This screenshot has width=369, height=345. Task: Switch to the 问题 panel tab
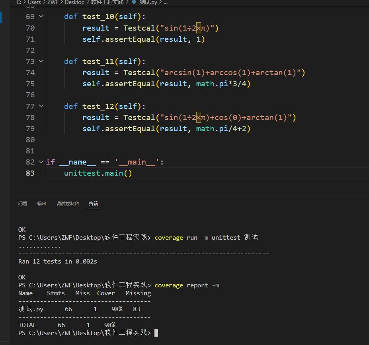(x=23, y=204)
